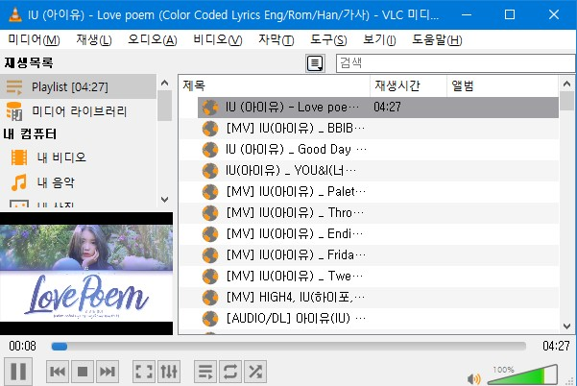Click the Love Poem video preview
This screenshot has width=577, height=386.
[x=86, y=274]
